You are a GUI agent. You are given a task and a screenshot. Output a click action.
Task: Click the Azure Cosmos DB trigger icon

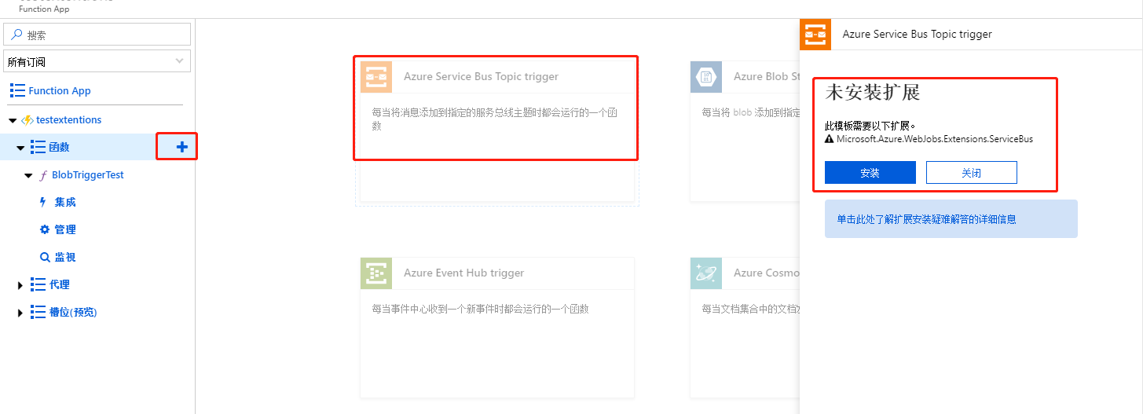(x=705, y=273)
